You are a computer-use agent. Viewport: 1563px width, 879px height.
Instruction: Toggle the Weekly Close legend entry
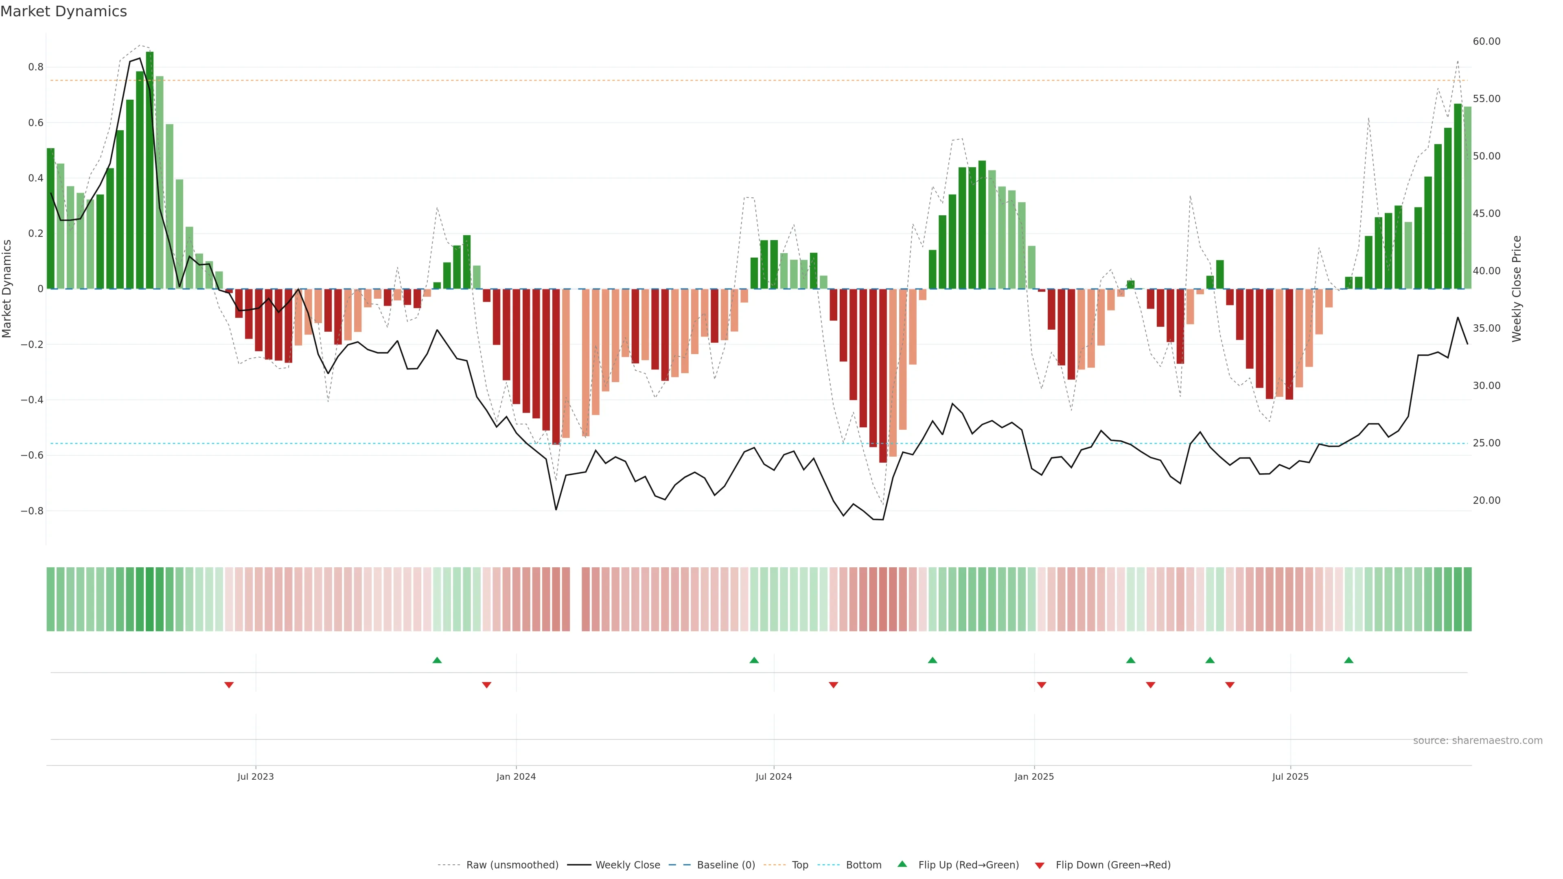point(627,865)
